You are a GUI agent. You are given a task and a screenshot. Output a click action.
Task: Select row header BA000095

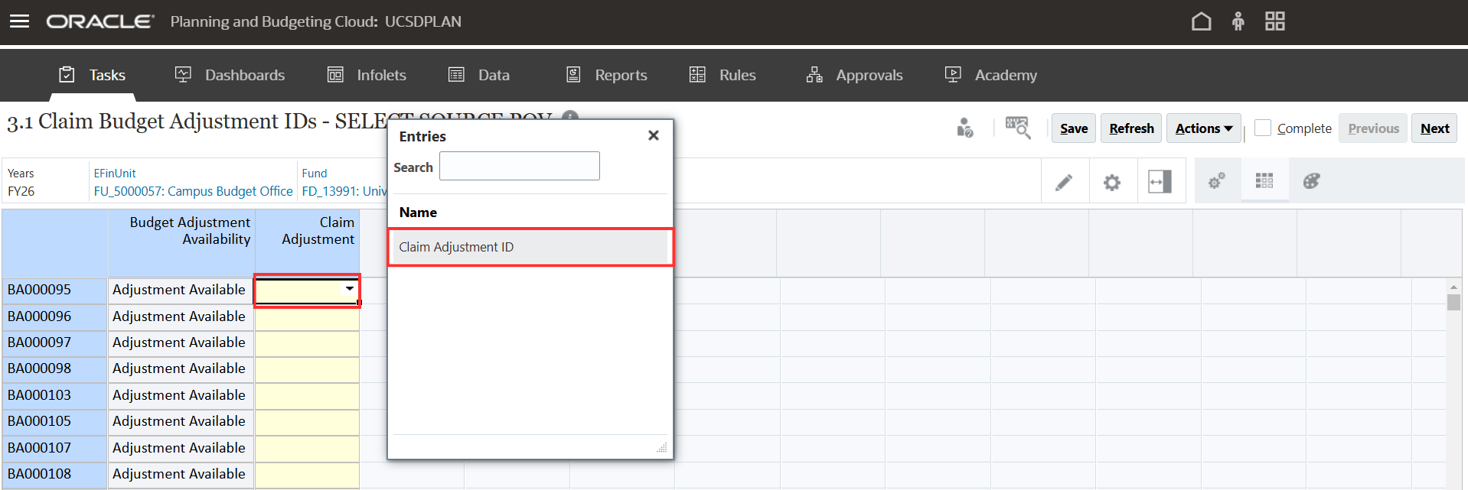point(54,290)
